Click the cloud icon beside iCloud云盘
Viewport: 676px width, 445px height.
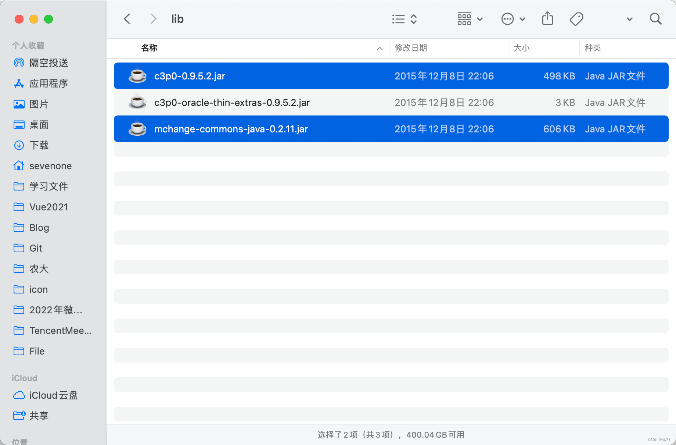pyautogui.click(x=19, y=395)
